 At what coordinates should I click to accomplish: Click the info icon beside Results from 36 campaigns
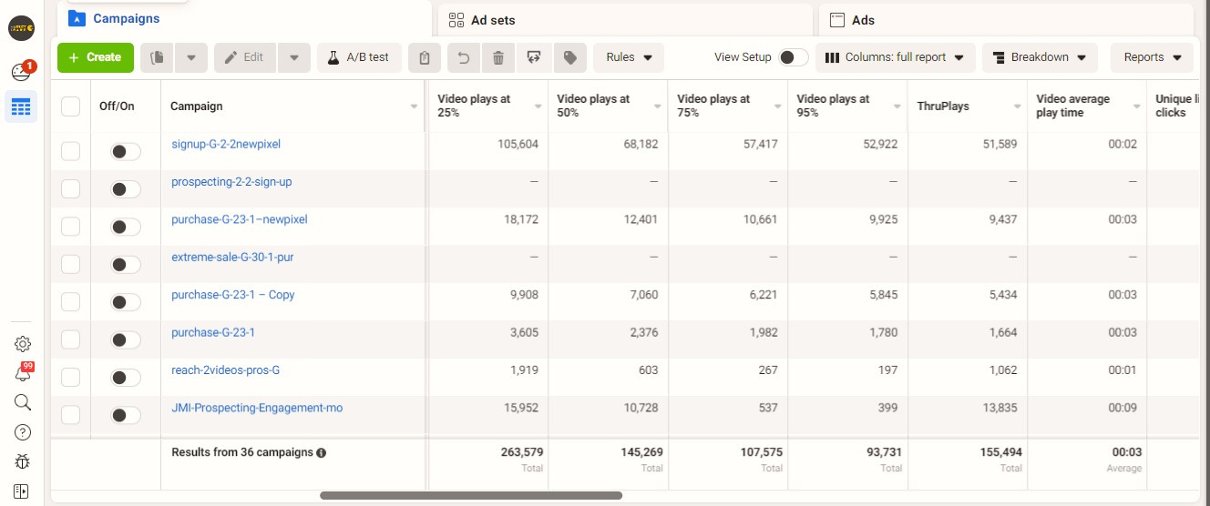[322, 452]
